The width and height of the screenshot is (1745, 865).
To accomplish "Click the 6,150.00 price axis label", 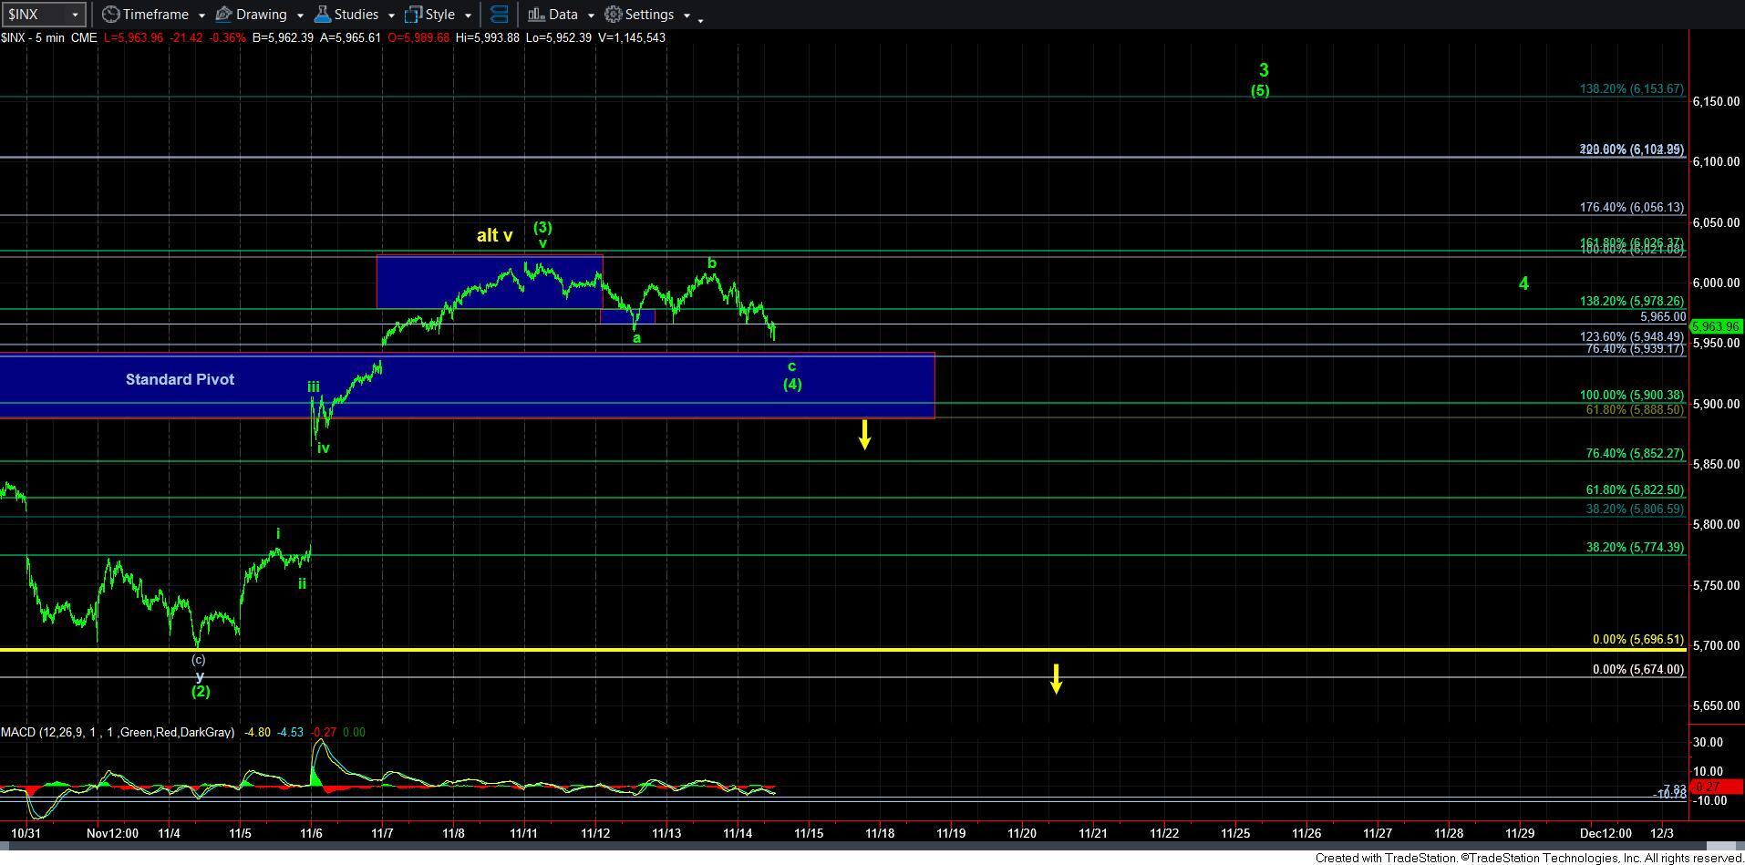I will coord(1716,101).
